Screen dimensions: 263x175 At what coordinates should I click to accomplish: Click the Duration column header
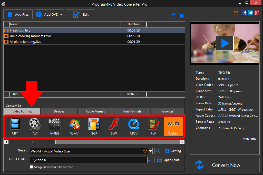(x=134, y=24)
